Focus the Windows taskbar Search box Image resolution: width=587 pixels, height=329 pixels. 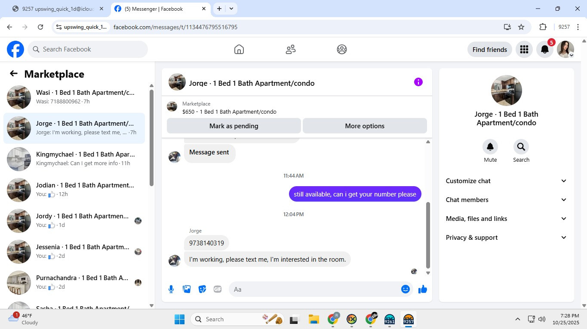(x=238, y=319)
